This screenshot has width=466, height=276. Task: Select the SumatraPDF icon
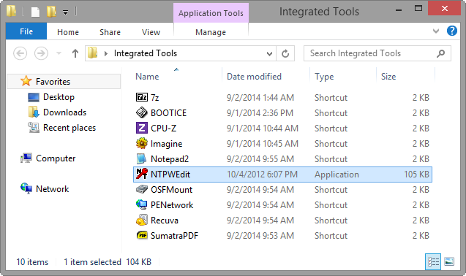coord(142,235)
